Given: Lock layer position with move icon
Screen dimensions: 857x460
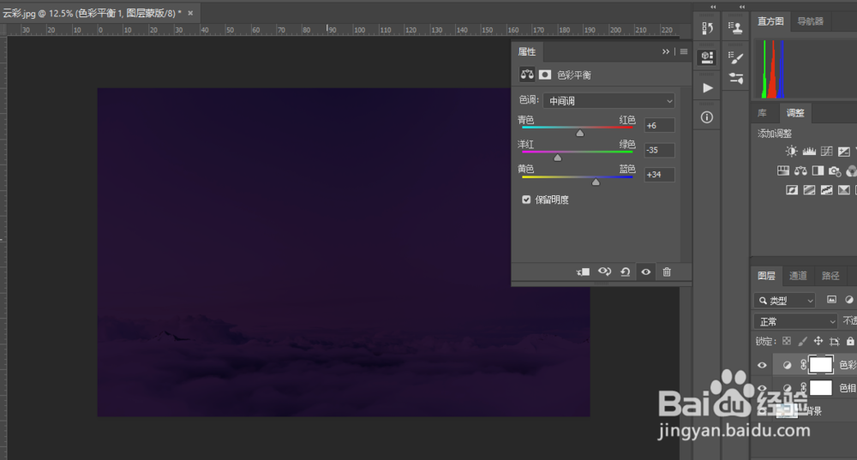Looking at the screenshot, I should click(x=818, y=341).
